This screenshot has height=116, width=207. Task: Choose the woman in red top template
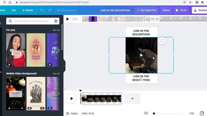(x=16, y=50)
